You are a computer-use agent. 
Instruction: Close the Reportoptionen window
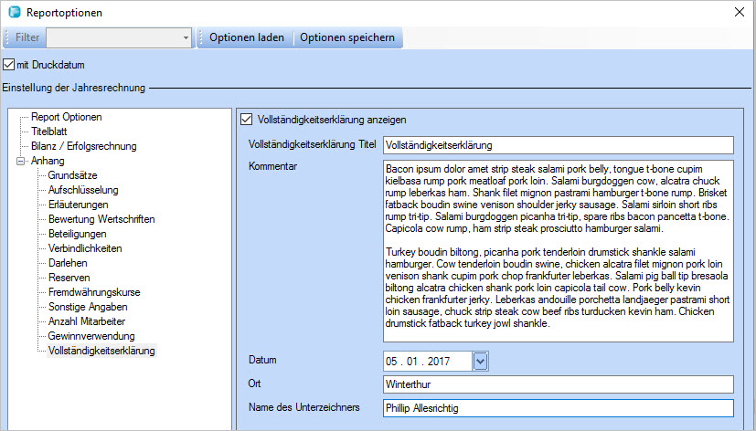pos(739,13)
